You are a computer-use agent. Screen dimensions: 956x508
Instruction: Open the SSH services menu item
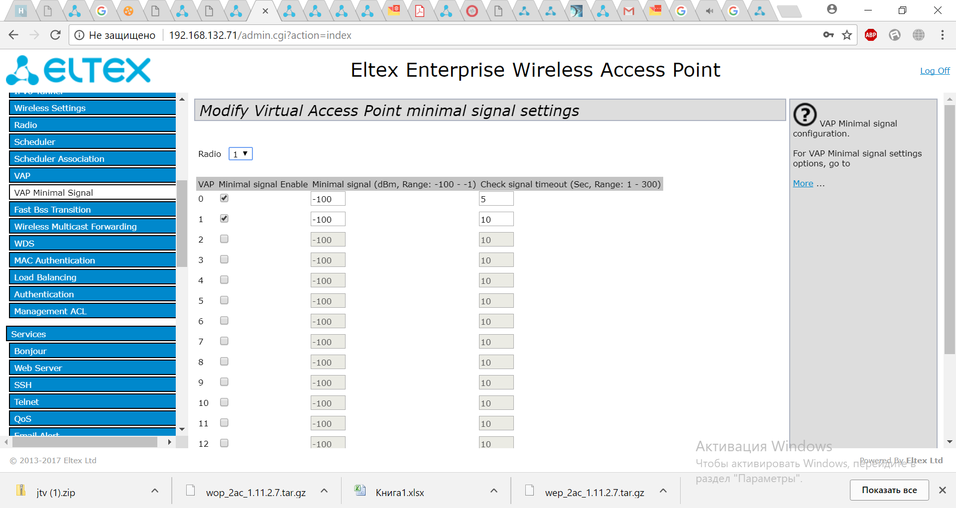93,385
